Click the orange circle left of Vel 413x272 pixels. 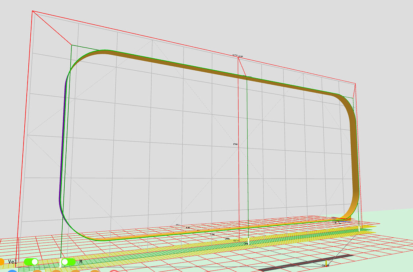tap(2, 262)
